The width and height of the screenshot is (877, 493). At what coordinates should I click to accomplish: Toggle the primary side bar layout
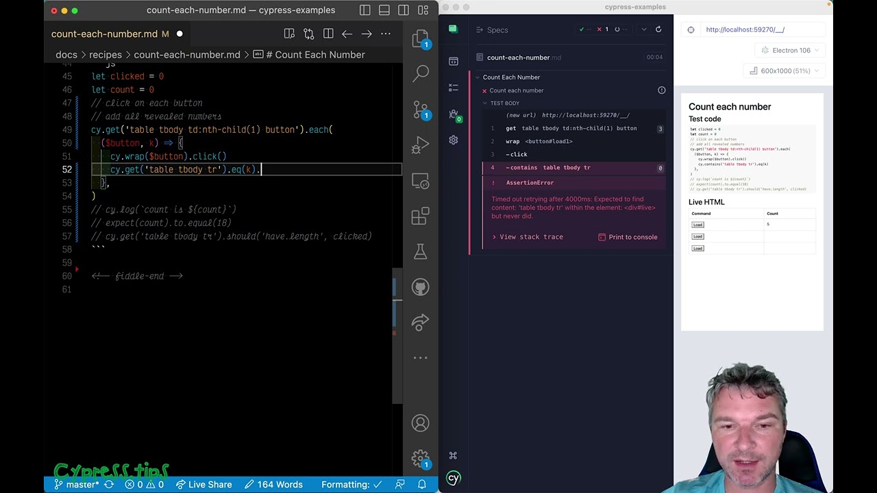(x=365, y=10)
